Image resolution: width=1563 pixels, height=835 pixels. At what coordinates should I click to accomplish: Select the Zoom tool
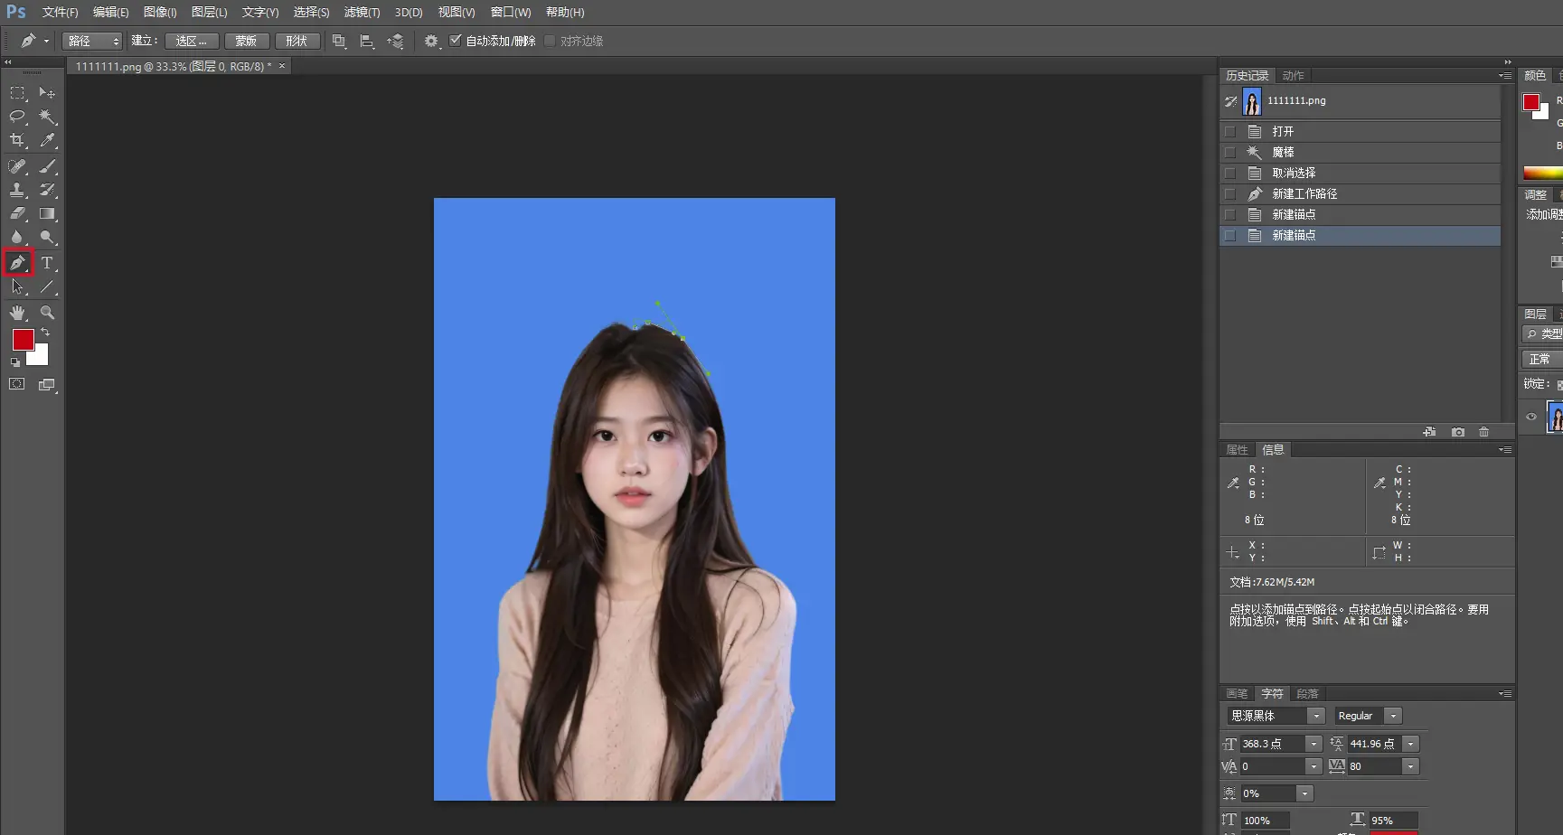pyautogui.click(x=47, y=313)
